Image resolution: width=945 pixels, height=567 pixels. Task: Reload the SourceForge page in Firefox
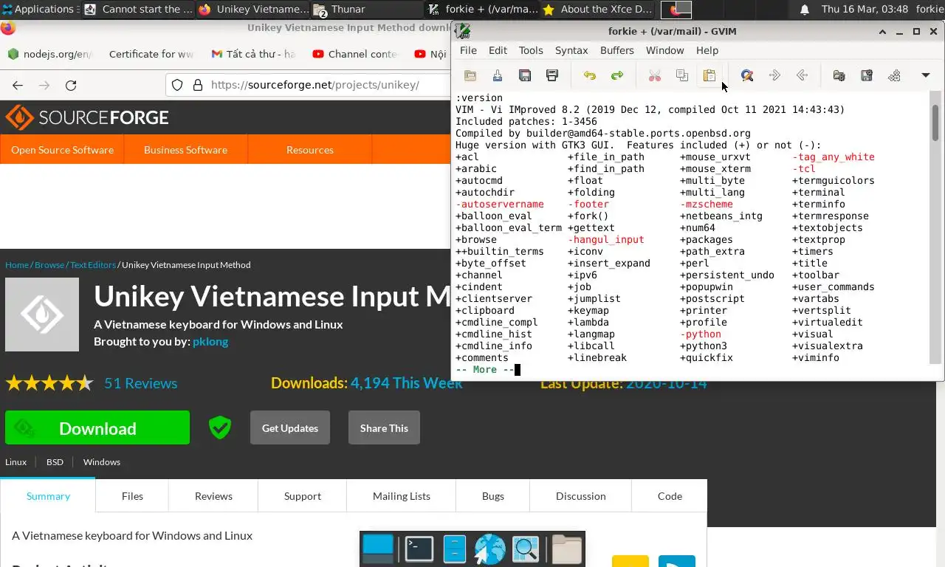pyautogui.click(x=71, y=85)
